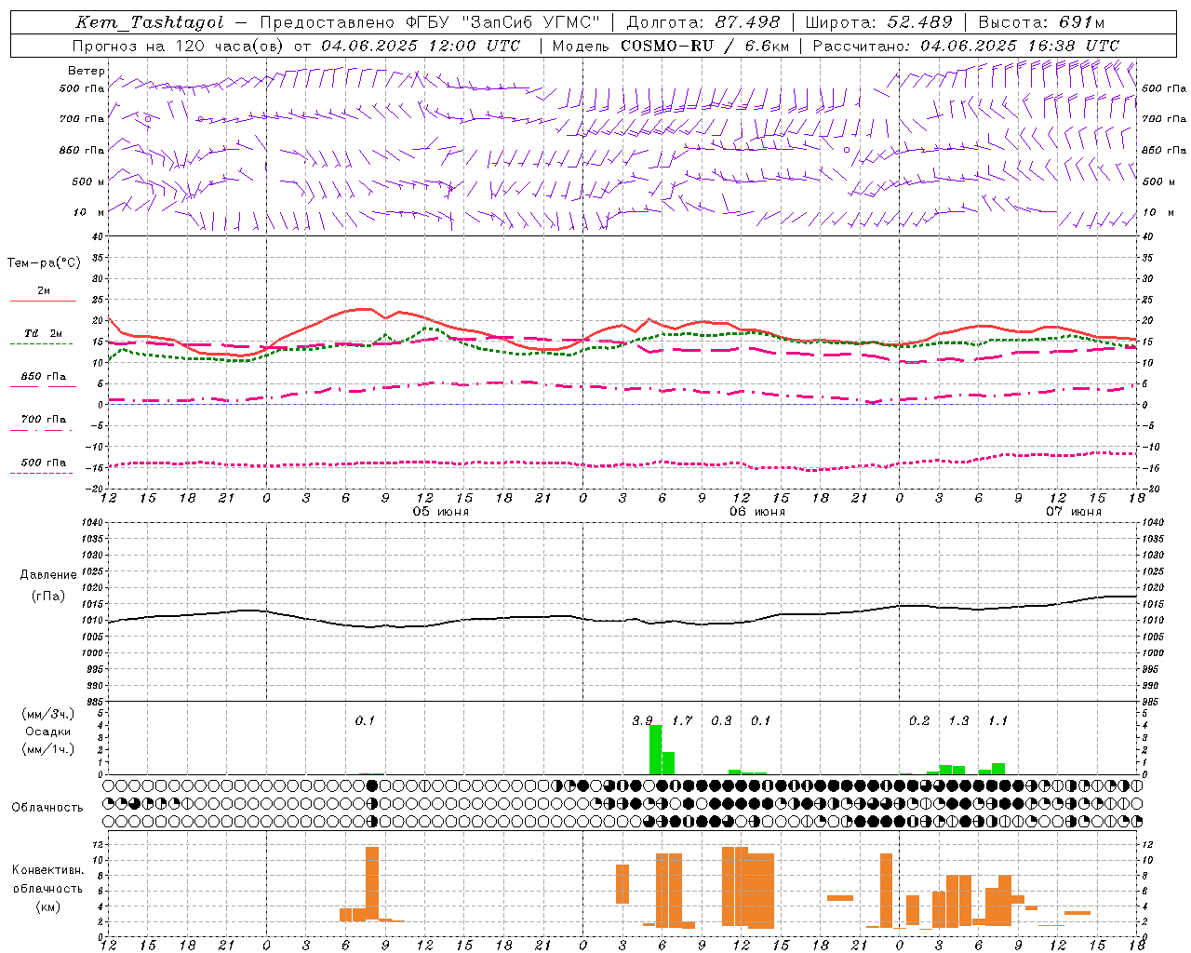Click the red 2м legend line
This screenshot has height=953, width=1191.
tap(43, 301)
